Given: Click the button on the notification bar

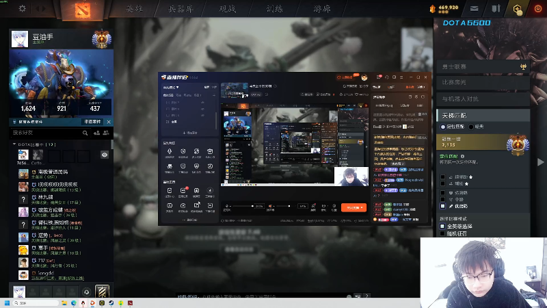Looking at the screenshot, I should coord(92,122).
